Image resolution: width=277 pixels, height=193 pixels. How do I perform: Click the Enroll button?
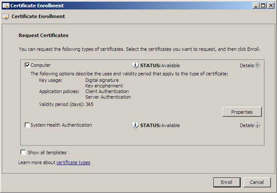pyautogui.click(x=226, y=182)
